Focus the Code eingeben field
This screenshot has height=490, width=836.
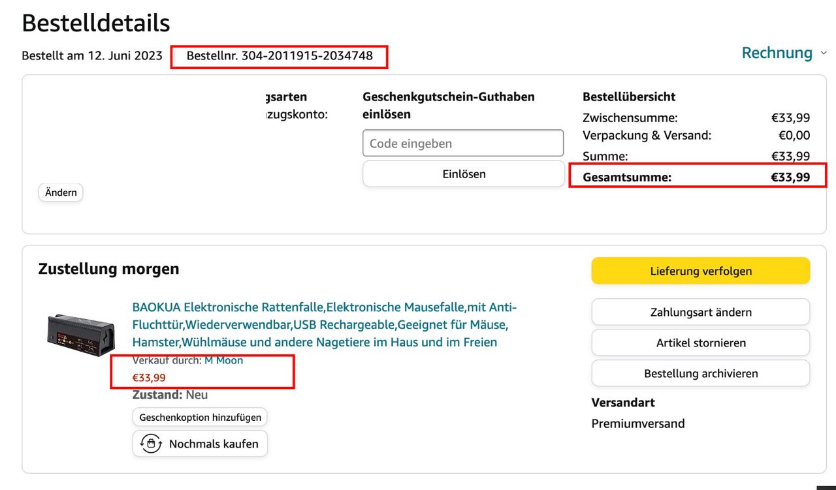(x=462, y=144)
